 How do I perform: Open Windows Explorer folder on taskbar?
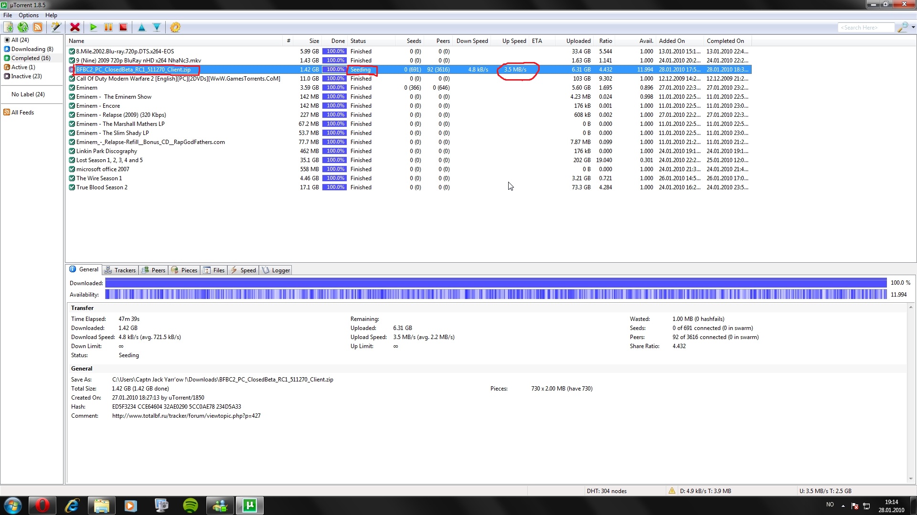click(101, 505)
